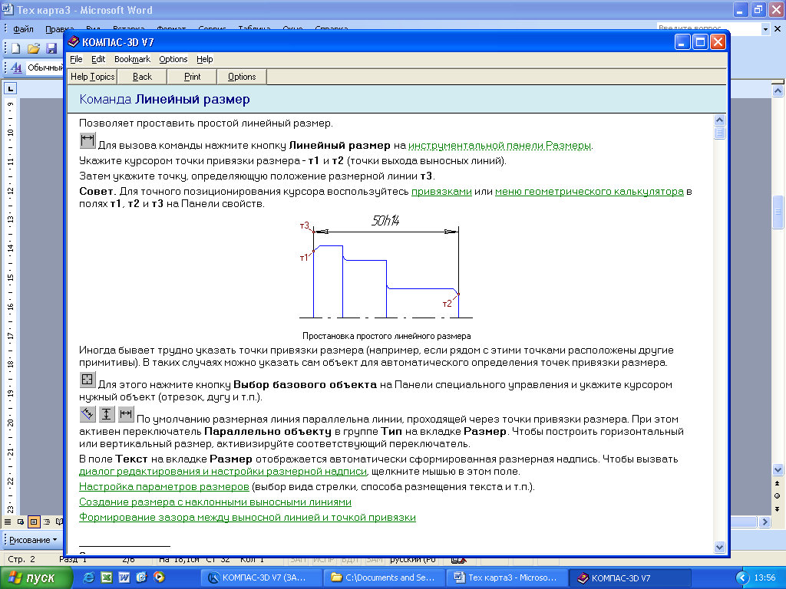Click the KOMPAS help book title bar icon

(x=74, y=41)
